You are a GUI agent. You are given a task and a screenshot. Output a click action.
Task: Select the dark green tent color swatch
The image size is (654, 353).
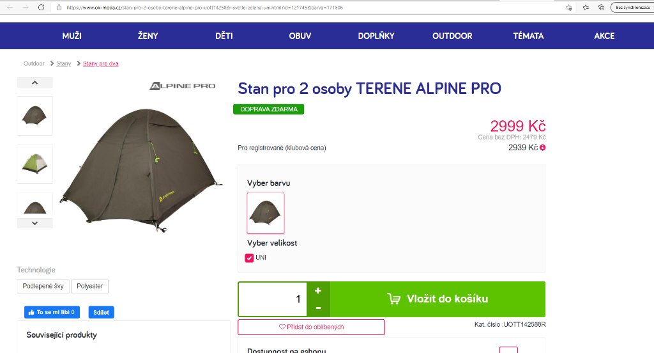click(x=266, y=213)
